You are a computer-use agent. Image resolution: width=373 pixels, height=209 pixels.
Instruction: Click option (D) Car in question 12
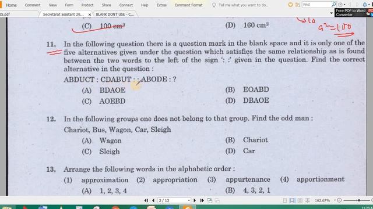(x=240, y=151)
